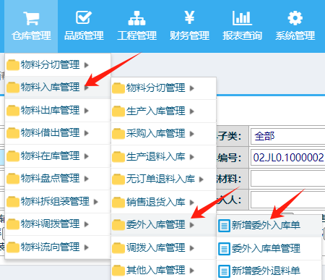This screenshot has width=325, height=280.
Task: Click the 编号 field with 02.JL0.1000002
Action: coord(287,158)
